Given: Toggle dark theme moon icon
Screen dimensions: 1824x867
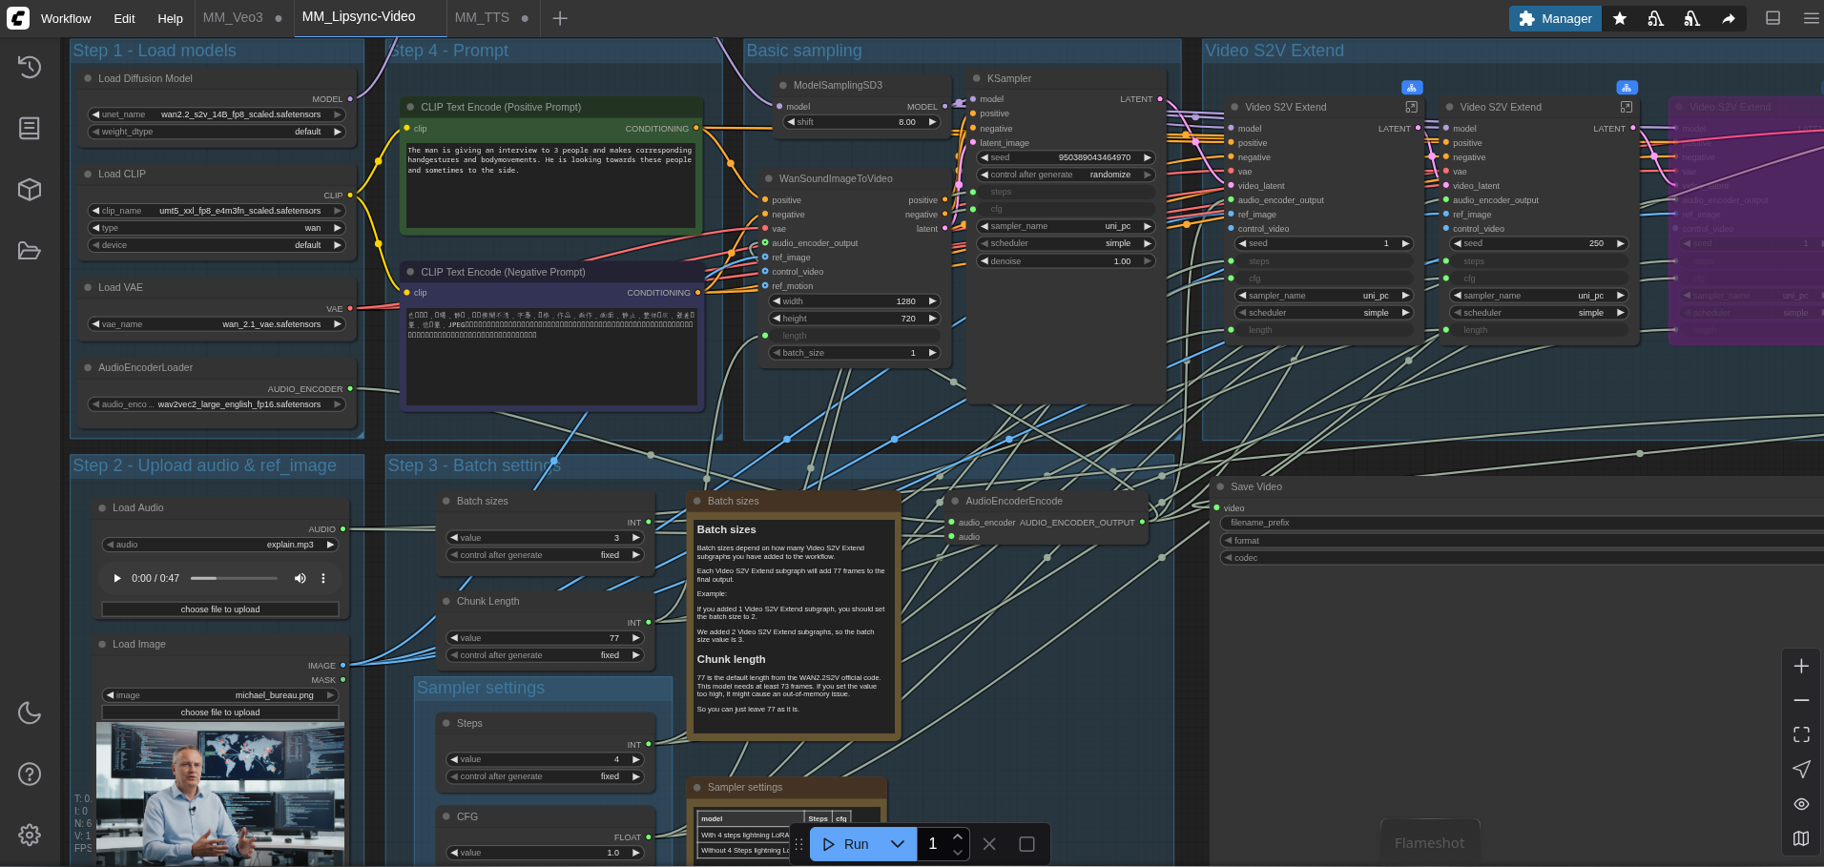Looking at the screenshot, I should [30, 712].
